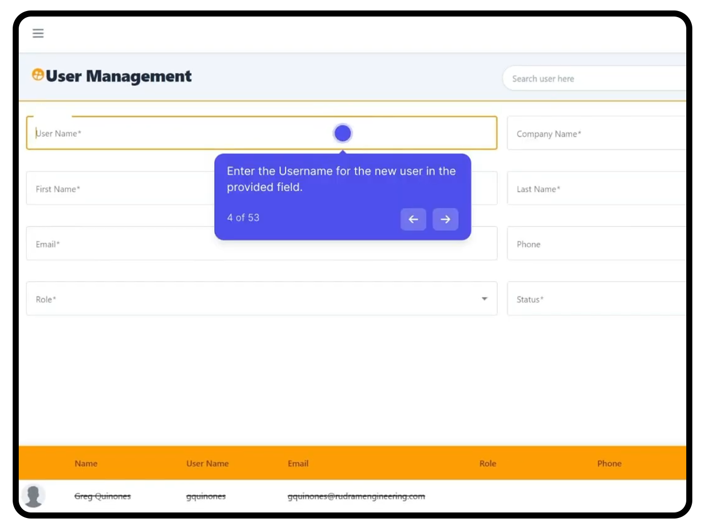Sort by the Name column header
This screenshot has width=705, height=529.
pyautogui.click(x=86, y=463)
